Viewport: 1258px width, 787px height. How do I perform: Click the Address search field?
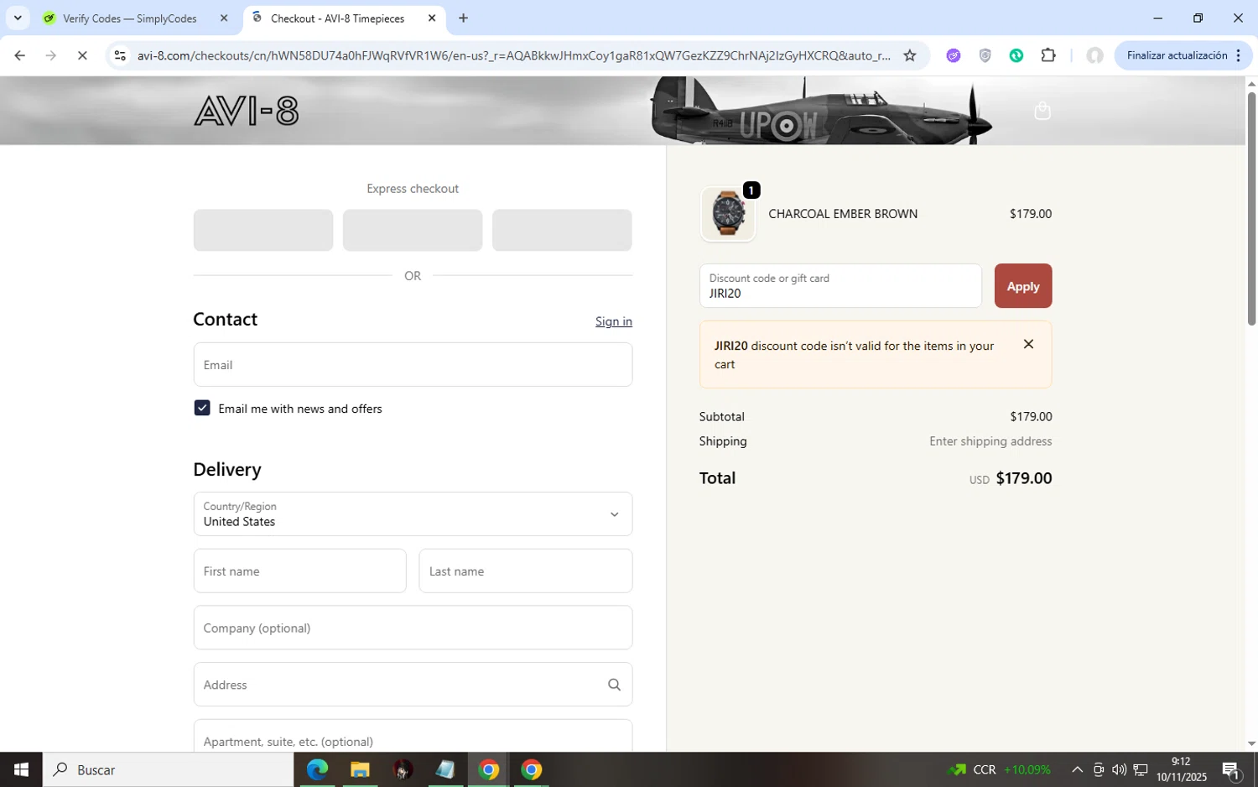413,685
